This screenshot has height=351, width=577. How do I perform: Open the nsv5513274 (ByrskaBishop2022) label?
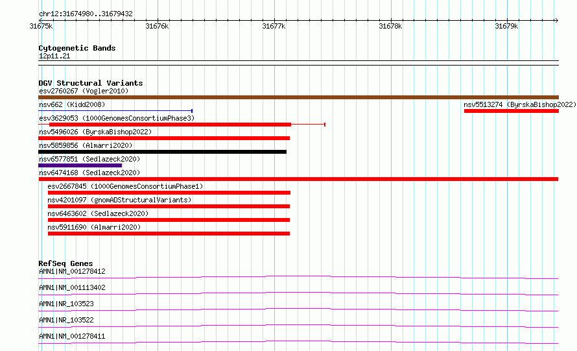[519, 104]
